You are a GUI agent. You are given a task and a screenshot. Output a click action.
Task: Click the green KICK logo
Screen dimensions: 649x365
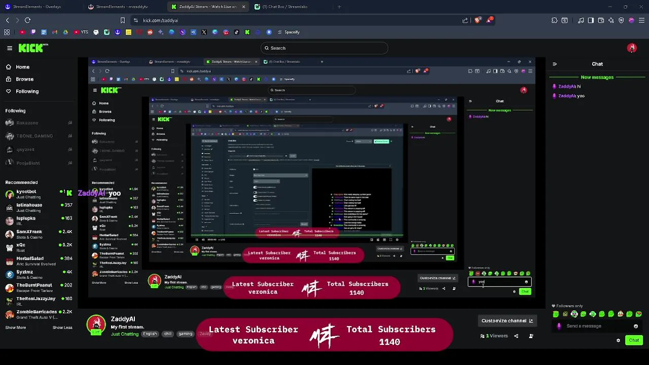[33, 48]
